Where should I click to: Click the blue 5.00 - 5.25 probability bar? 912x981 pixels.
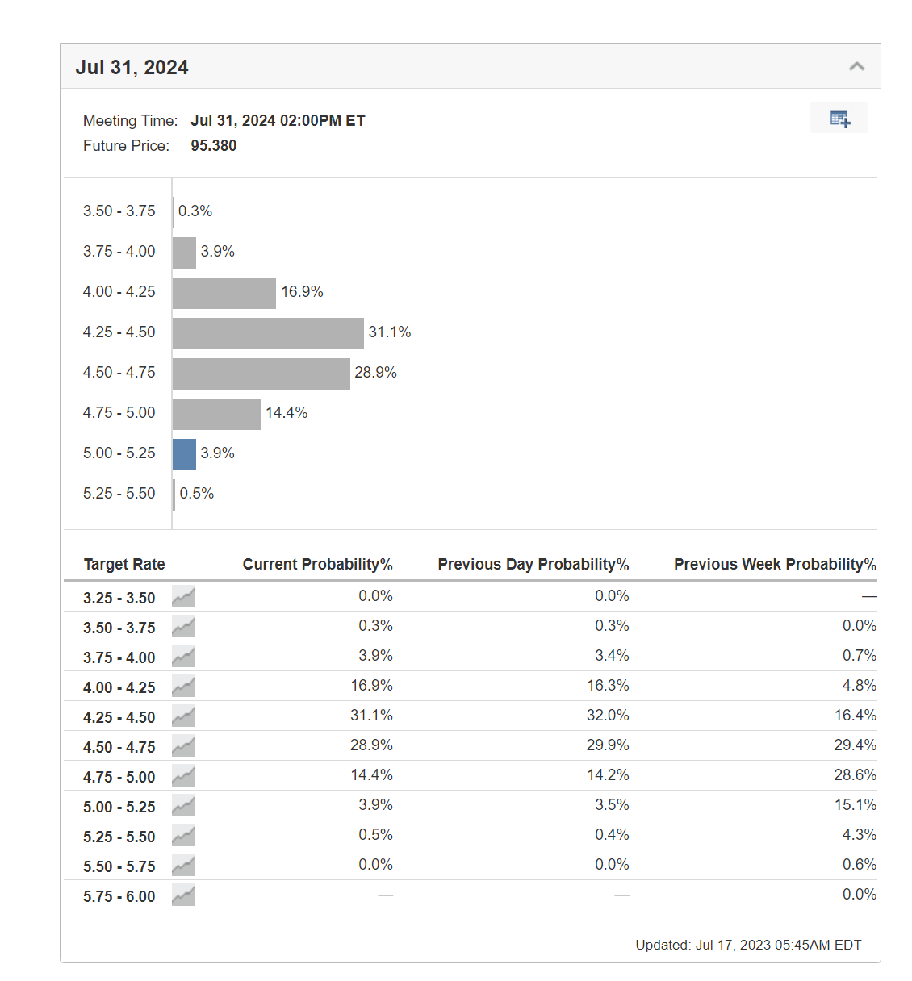pyautogui.click(x=184, y=454)
